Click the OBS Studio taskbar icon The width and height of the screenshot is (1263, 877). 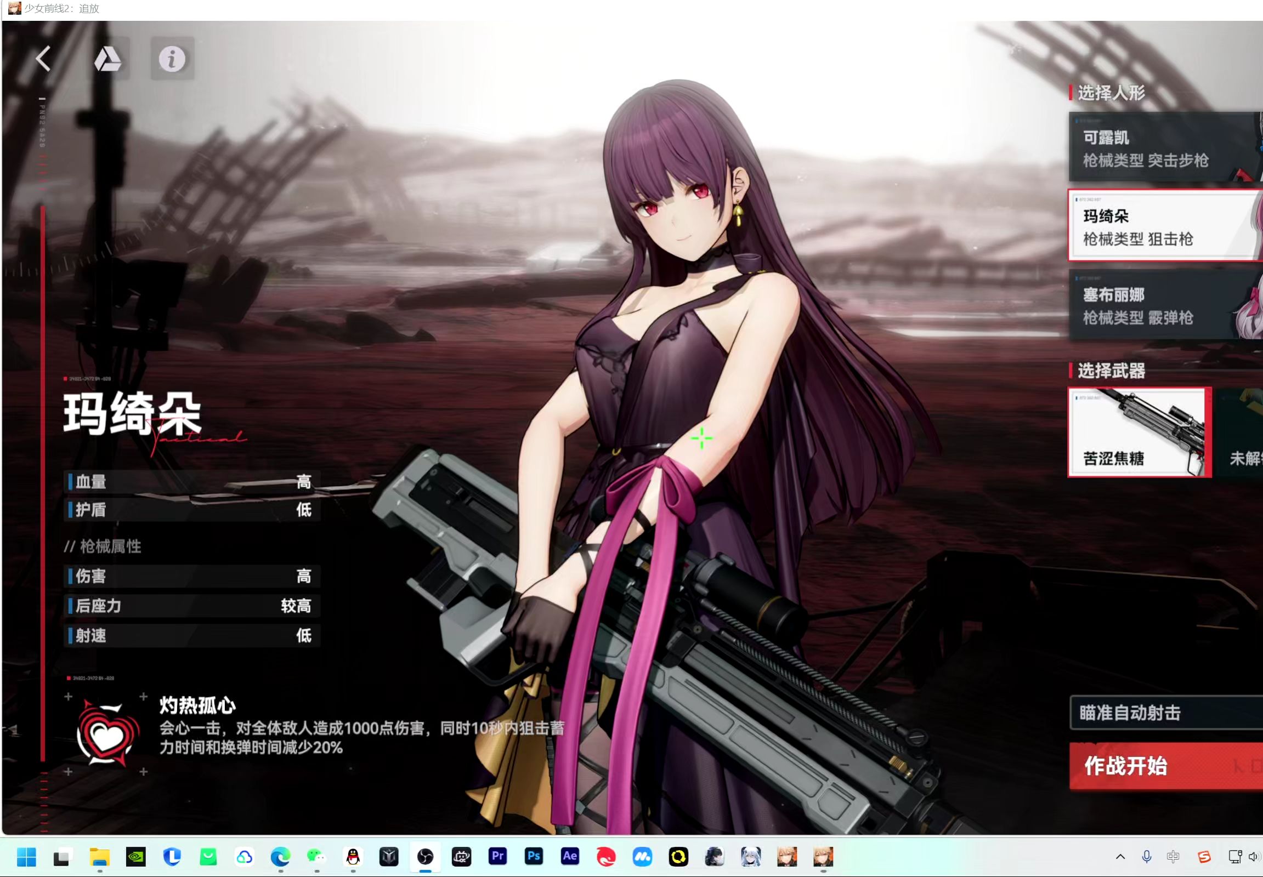point(425,856)
